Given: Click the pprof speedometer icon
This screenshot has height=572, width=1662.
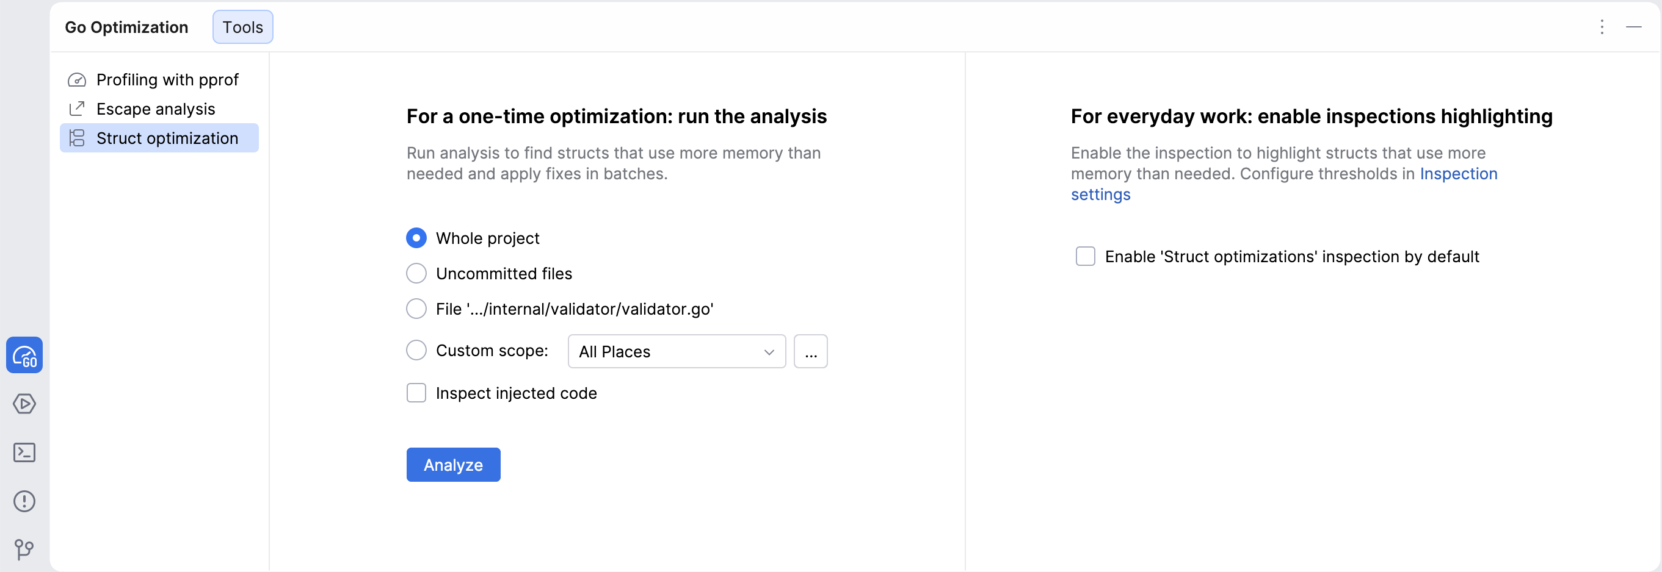Looking at the screenshot, I should 77,80.
